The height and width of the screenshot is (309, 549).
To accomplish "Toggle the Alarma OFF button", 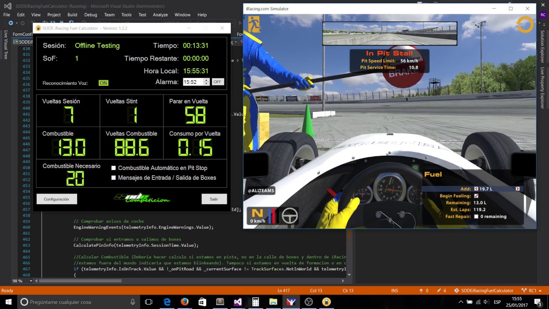I will (x=218, y=82).
